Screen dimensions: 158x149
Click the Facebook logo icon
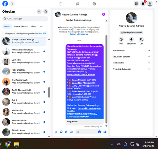point(5,4)
